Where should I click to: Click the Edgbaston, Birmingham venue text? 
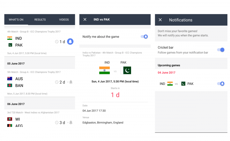coord(103,123)
